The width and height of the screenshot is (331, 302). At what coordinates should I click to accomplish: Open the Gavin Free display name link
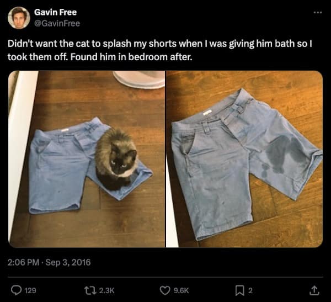pos(55,12)
